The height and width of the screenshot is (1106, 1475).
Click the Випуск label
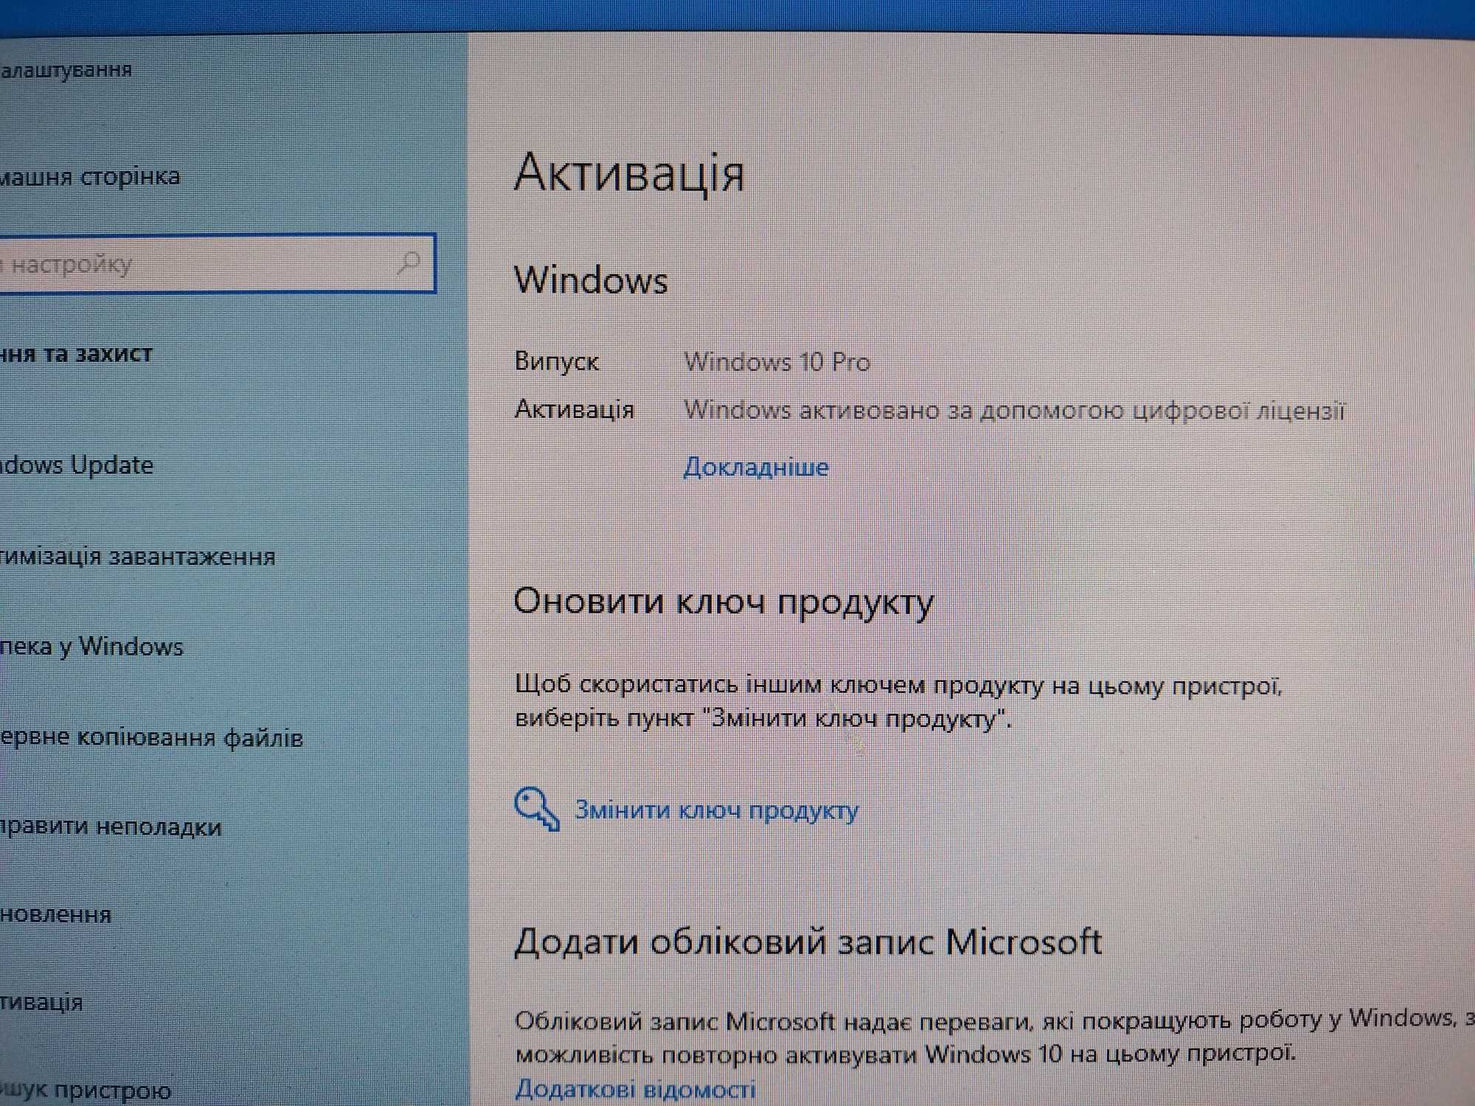pyautogui.click(x=557, y=361)
